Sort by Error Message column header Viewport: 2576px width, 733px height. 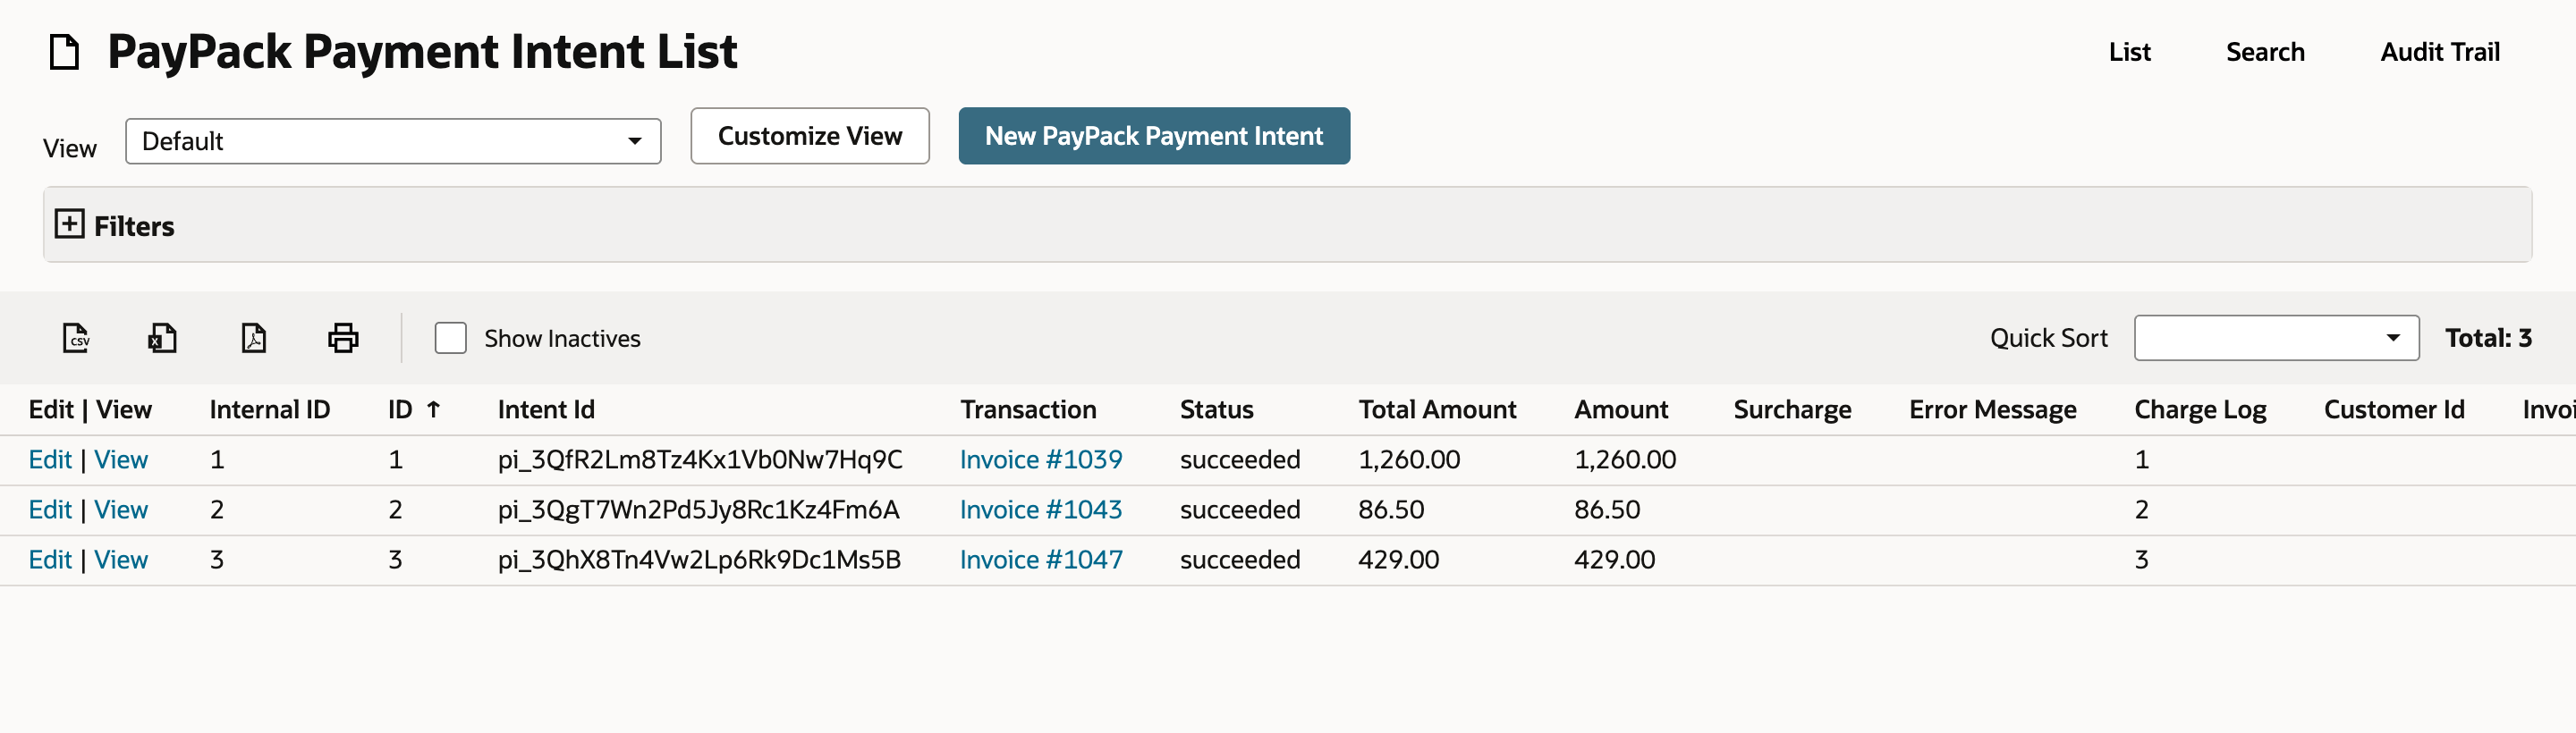click(1992, 410)
